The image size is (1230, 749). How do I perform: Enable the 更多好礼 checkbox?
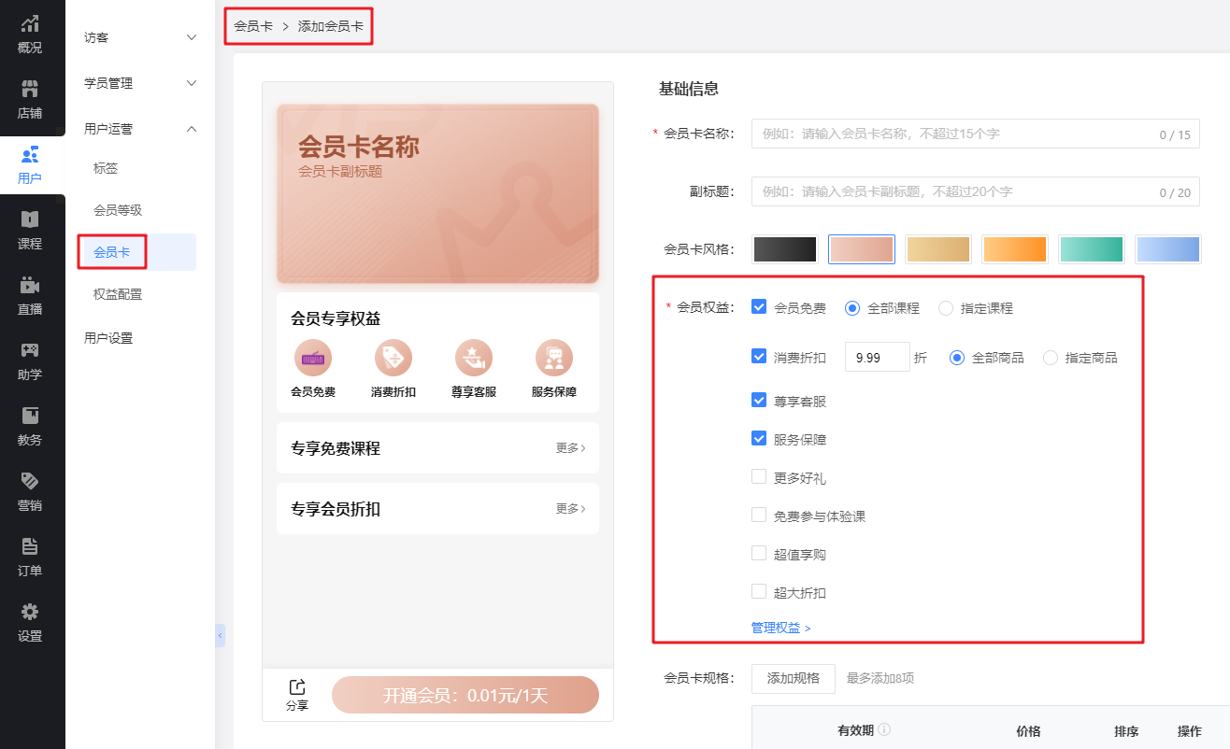click(x=759, y=477)
